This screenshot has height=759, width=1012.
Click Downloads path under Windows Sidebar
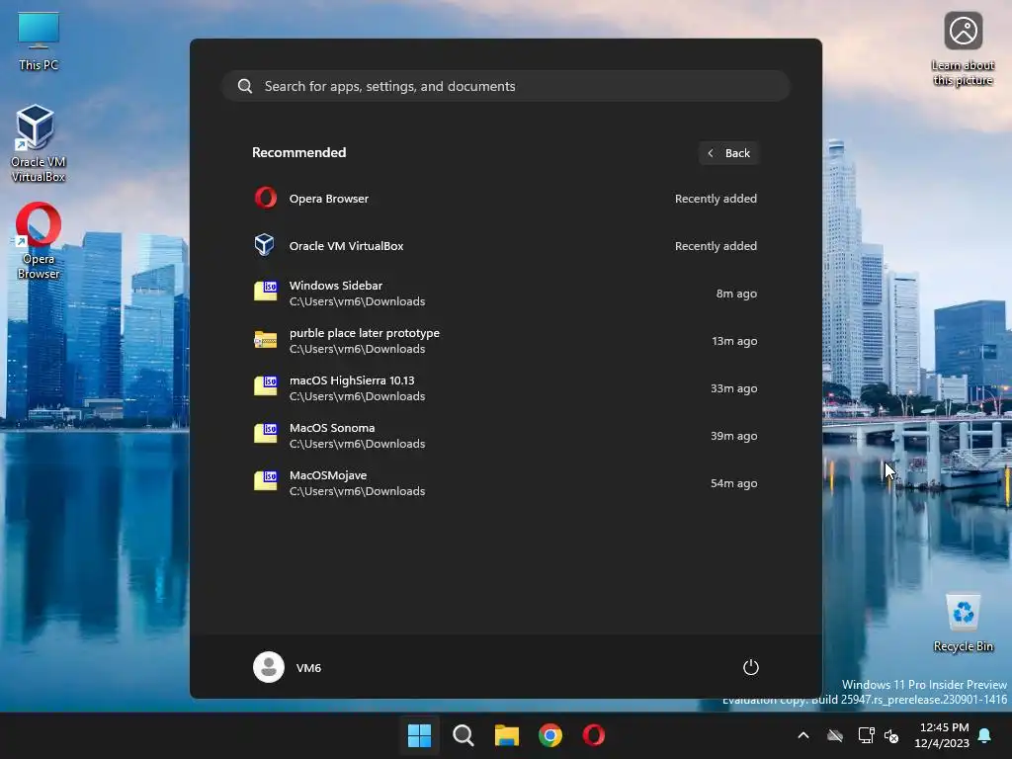click(357, 301)
